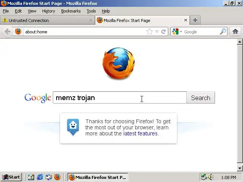
Task: Minimize the Firefox window
Action: pyautogui.click(x=226, y=3)
